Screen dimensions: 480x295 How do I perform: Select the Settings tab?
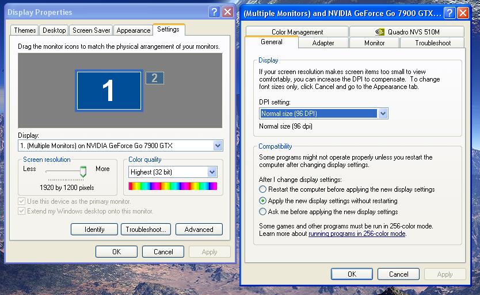169,29
